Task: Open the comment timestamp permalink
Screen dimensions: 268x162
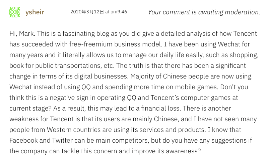Action: tap(98, 12)
